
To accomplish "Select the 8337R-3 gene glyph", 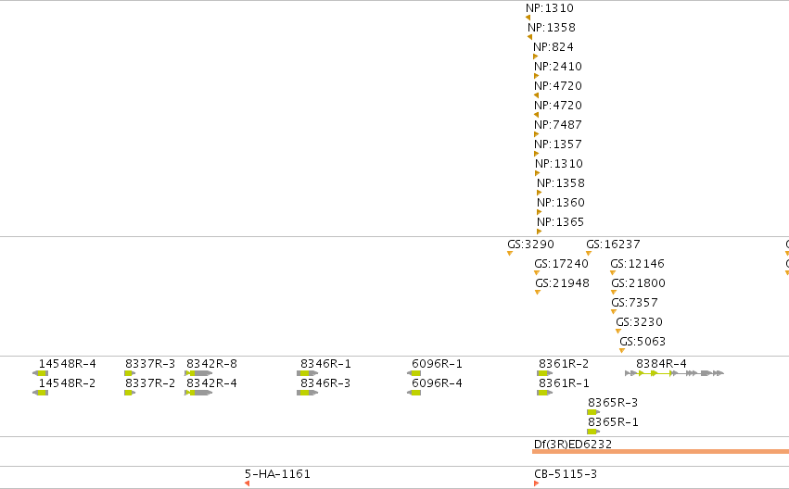I will [x=130, y=373].
